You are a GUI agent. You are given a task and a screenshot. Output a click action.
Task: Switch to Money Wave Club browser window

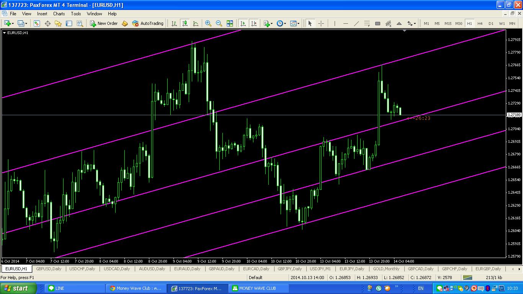pos(137,288)
